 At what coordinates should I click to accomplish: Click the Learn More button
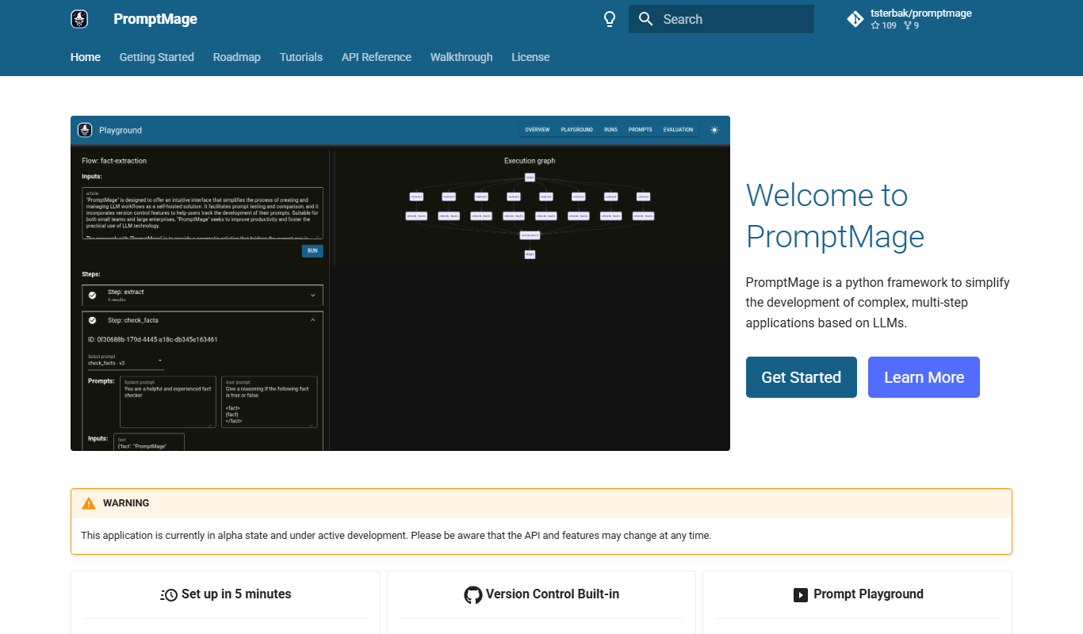point(924,377)
